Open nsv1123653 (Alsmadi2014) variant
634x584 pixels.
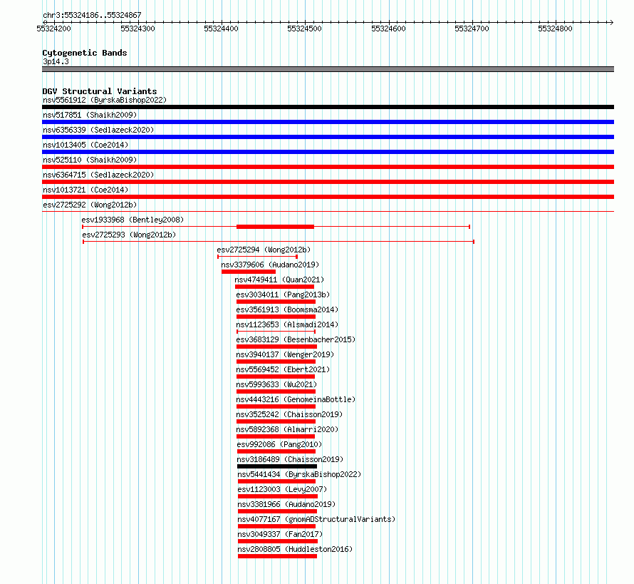(287, 324)
